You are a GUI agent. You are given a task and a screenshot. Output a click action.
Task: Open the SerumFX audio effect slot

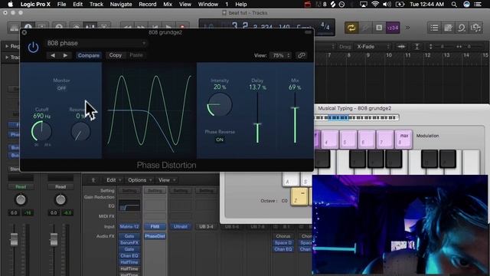129,243
